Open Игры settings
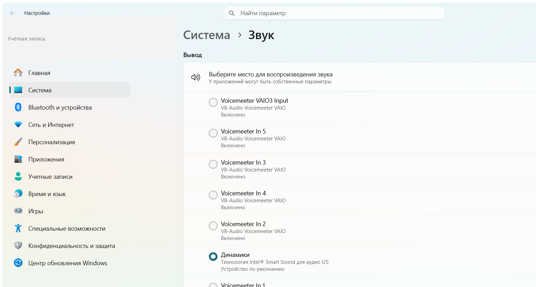The width and height of the screenshot is (536, 287). point(70,211)
